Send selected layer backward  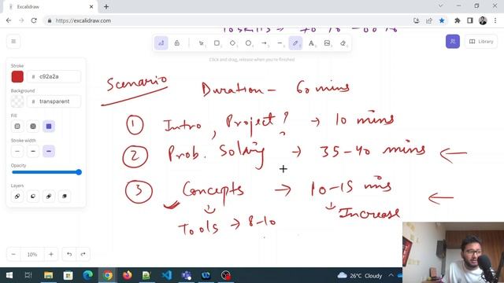click(33, 196)
